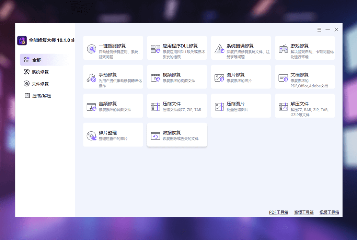Open the Compress Files (压缩文件) icon
Image resolution: width=357 pixels, height=240 pixels.
tap(156, 107)
